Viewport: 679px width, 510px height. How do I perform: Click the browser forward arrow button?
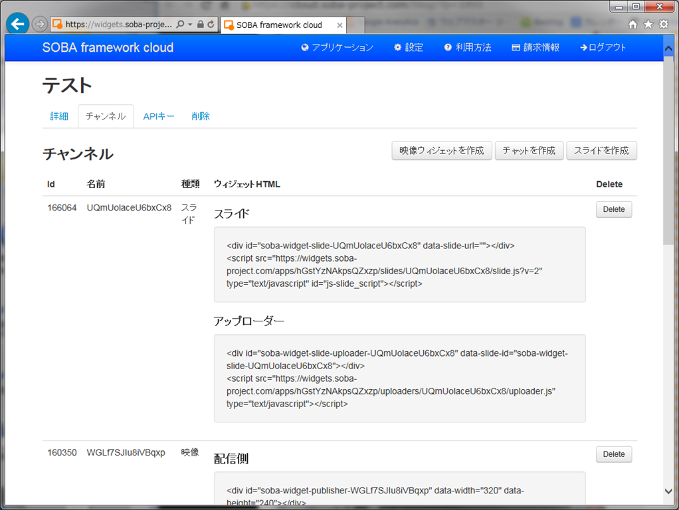coord(40,25)
